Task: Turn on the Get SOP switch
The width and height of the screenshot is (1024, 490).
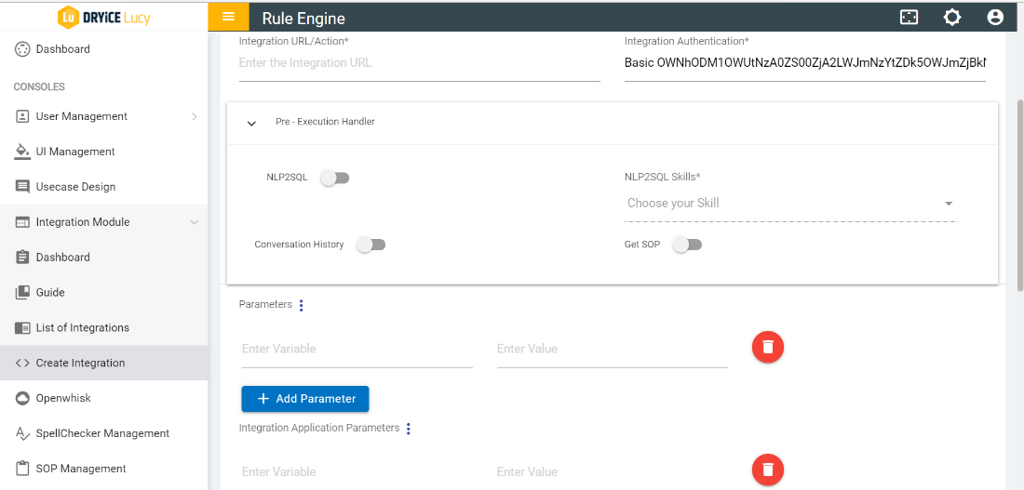Action: pos(687,245)
